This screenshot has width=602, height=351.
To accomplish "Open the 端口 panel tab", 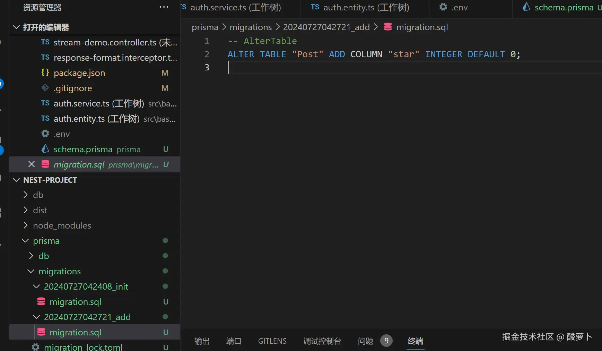I will click(x=234, y=341).
